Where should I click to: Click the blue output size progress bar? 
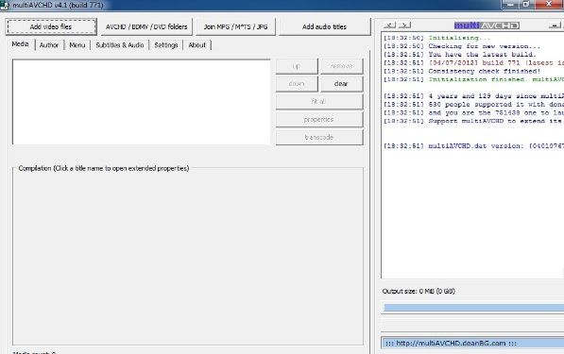473,308
